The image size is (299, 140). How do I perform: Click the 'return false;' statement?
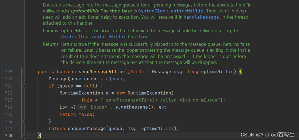[77, 114]
